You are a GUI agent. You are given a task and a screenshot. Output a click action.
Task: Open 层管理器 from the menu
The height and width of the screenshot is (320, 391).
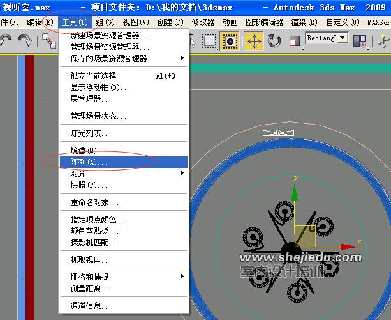click(124, 99)
